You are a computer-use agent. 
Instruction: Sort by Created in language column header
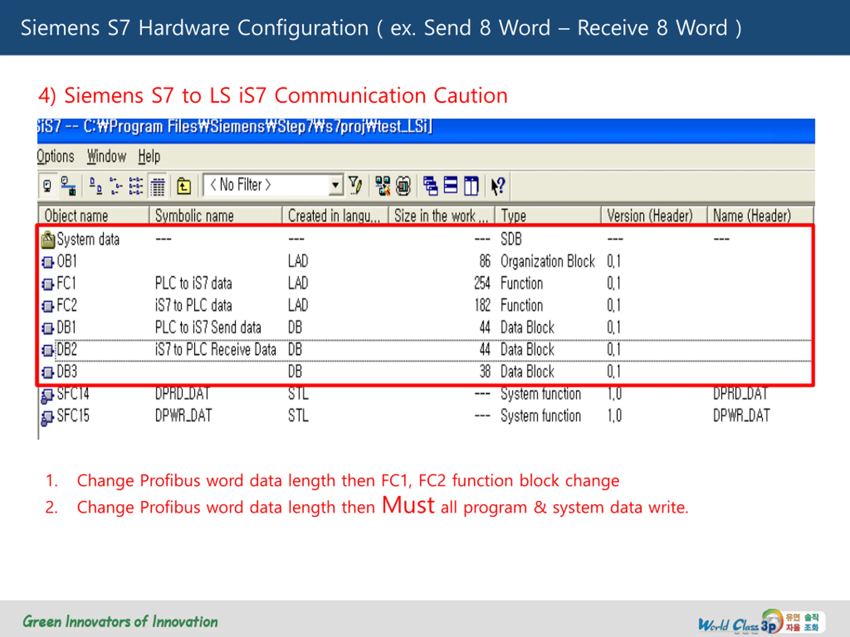335,215
